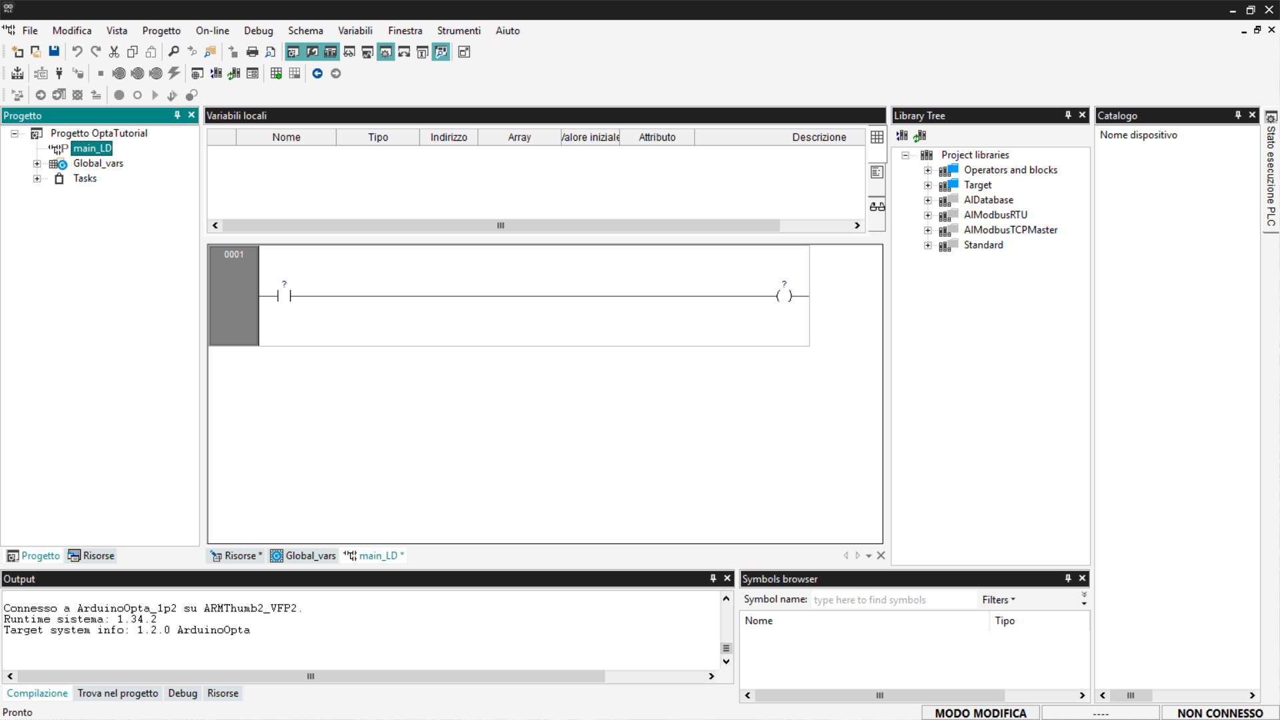Viewport: 1280px width, 720px height.
Task: Click the Cut scissors icon
Action: [114, 51]
